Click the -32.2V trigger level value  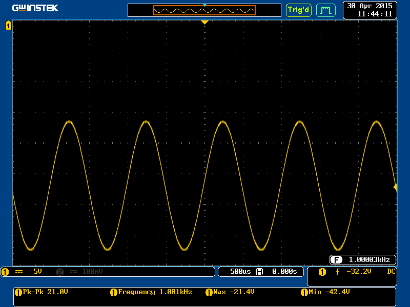(x=359, y=272)
